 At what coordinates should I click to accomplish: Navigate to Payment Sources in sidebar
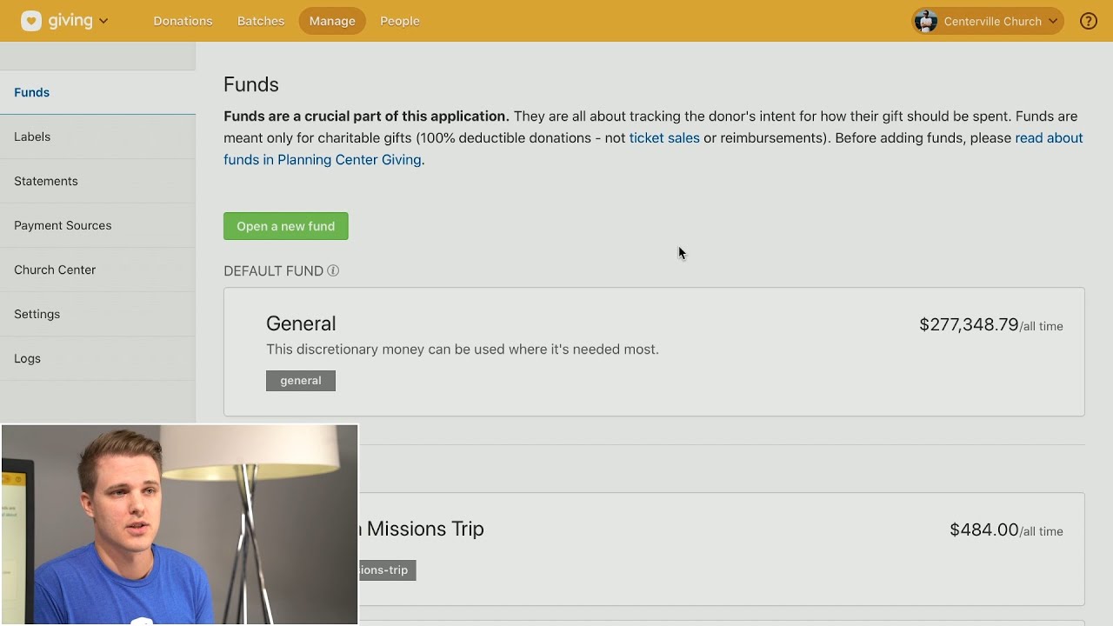(x=63, y=225)
